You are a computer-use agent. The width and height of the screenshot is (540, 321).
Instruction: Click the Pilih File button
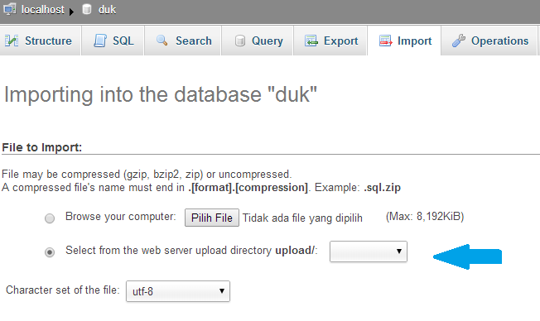[212, 218]
